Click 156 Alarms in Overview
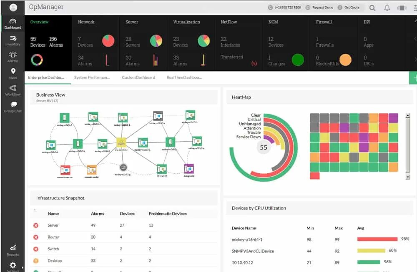Viewport: 417px width, 272px height. [x=56, y=42]
